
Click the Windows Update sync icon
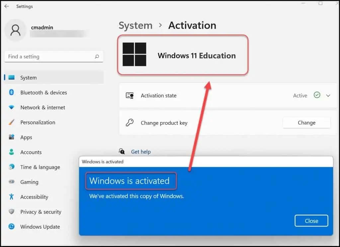[x=12, y=227]
